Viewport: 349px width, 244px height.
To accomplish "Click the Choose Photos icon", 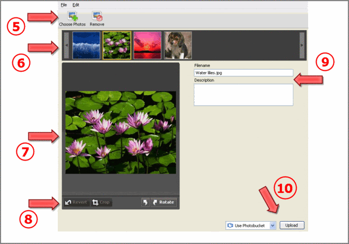I will click(x=73, y=17).
